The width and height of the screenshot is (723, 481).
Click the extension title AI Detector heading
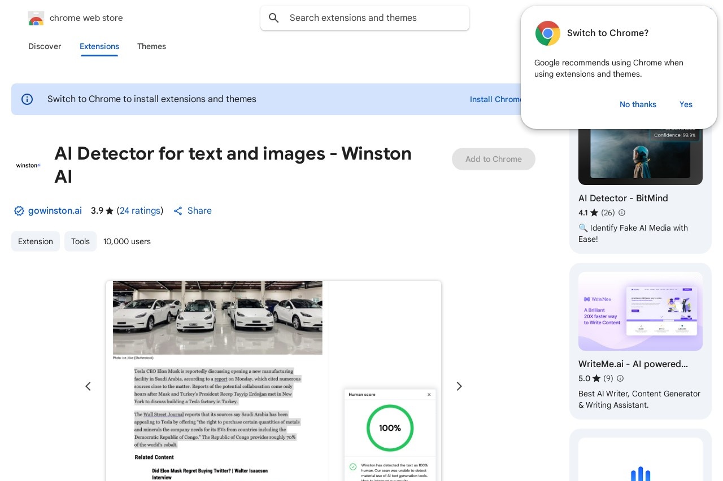[x=233, y=165]
